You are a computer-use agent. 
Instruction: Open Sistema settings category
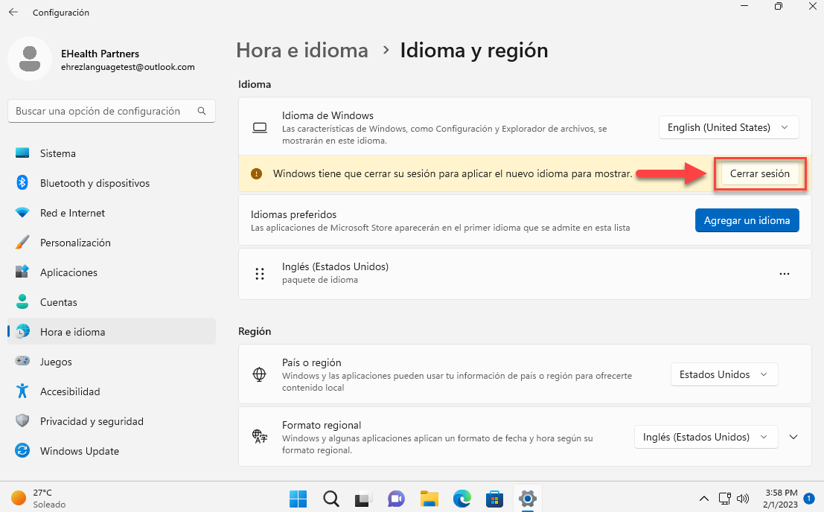coord(112,153)
